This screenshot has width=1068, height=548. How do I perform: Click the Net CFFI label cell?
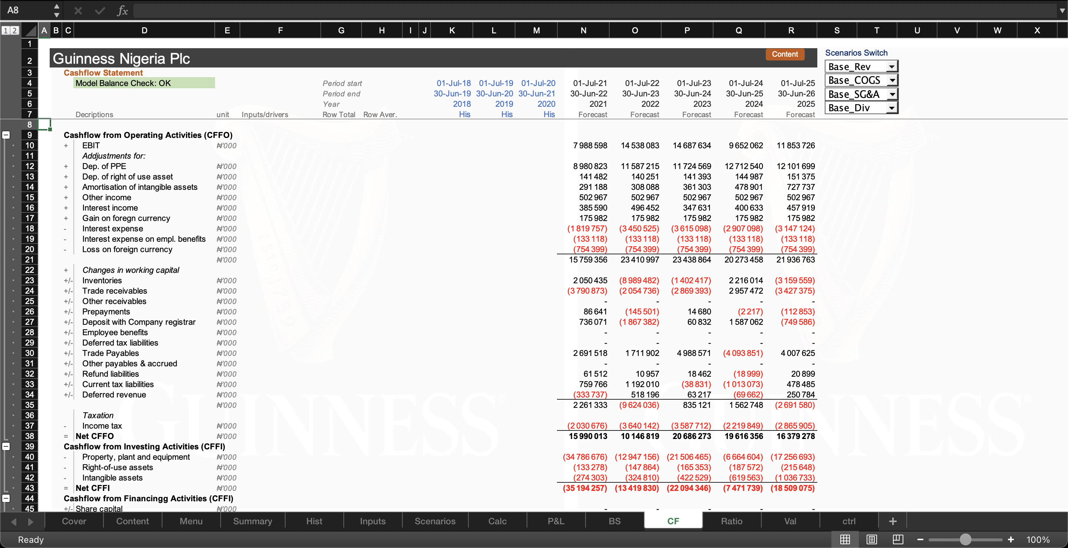coord(93,488)
